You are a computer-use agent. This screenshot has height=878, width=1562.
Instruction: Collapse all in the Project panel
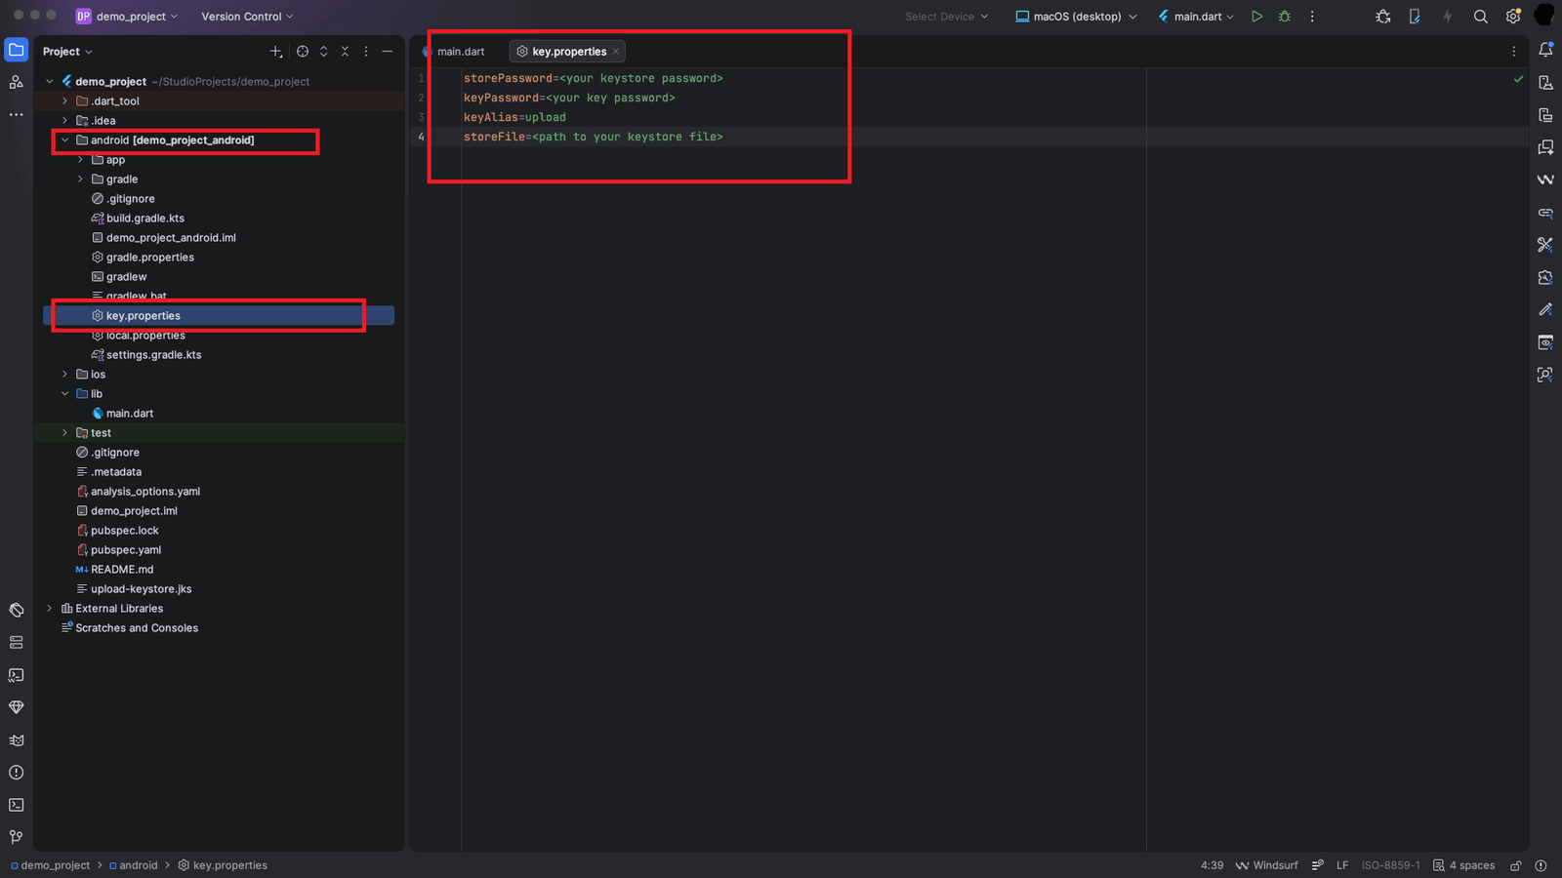[345, 52]
